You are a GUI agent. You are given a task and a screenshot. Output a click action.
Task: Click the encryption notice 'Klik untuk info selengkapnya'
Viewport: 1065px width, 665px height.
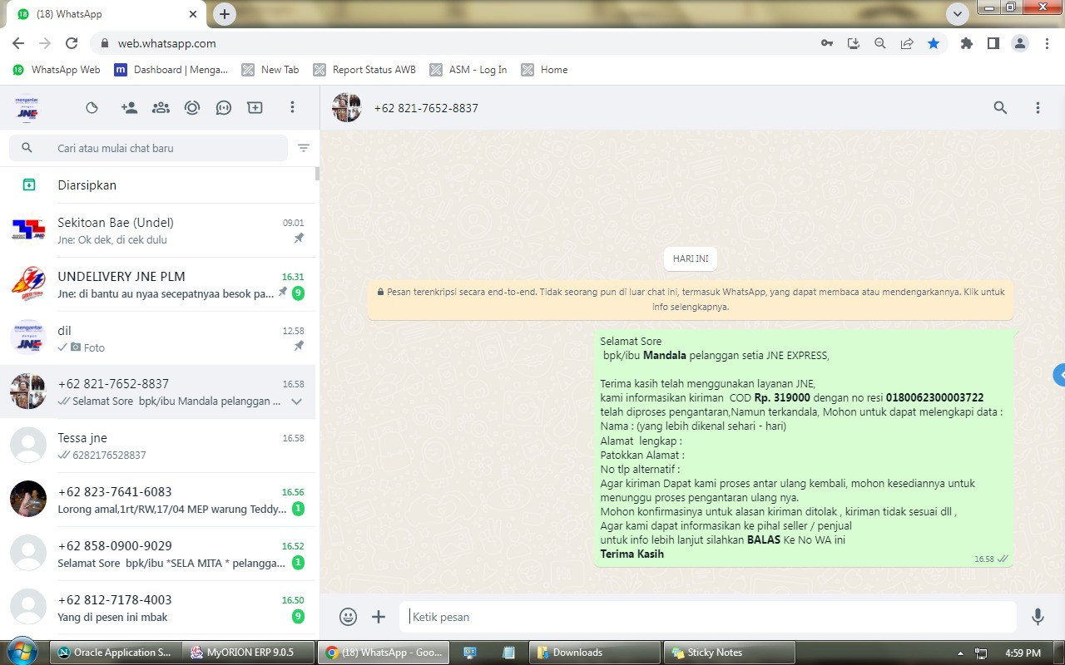(691, 299)
